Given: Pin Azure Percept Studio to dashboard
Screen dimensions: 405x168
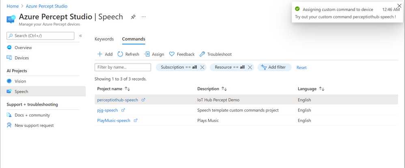Looking at the screenshot, I should (133, 17).
